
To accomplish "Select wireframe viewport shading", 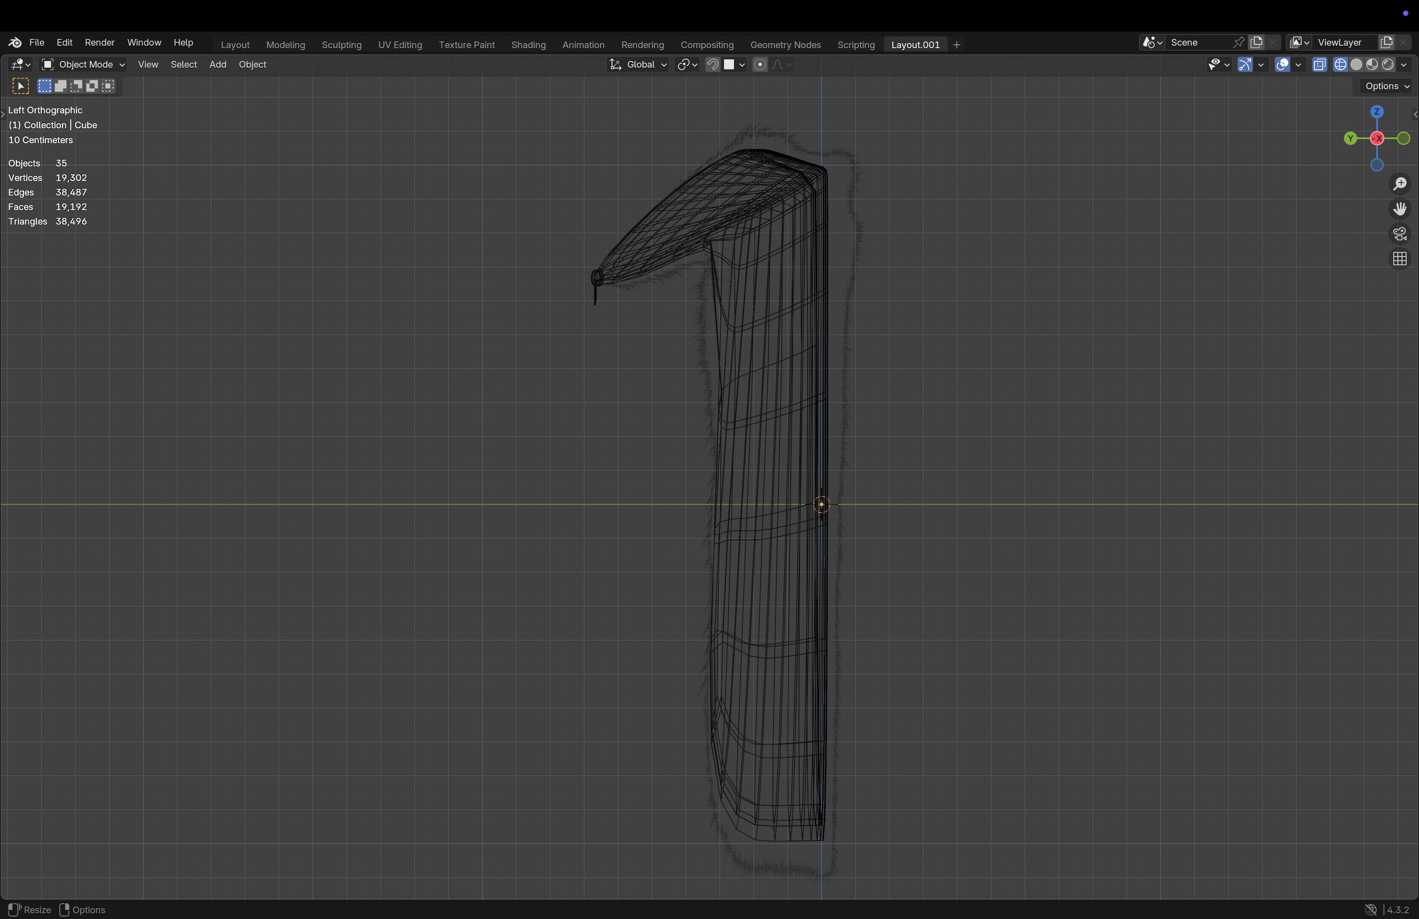I will coord(1340,64).
